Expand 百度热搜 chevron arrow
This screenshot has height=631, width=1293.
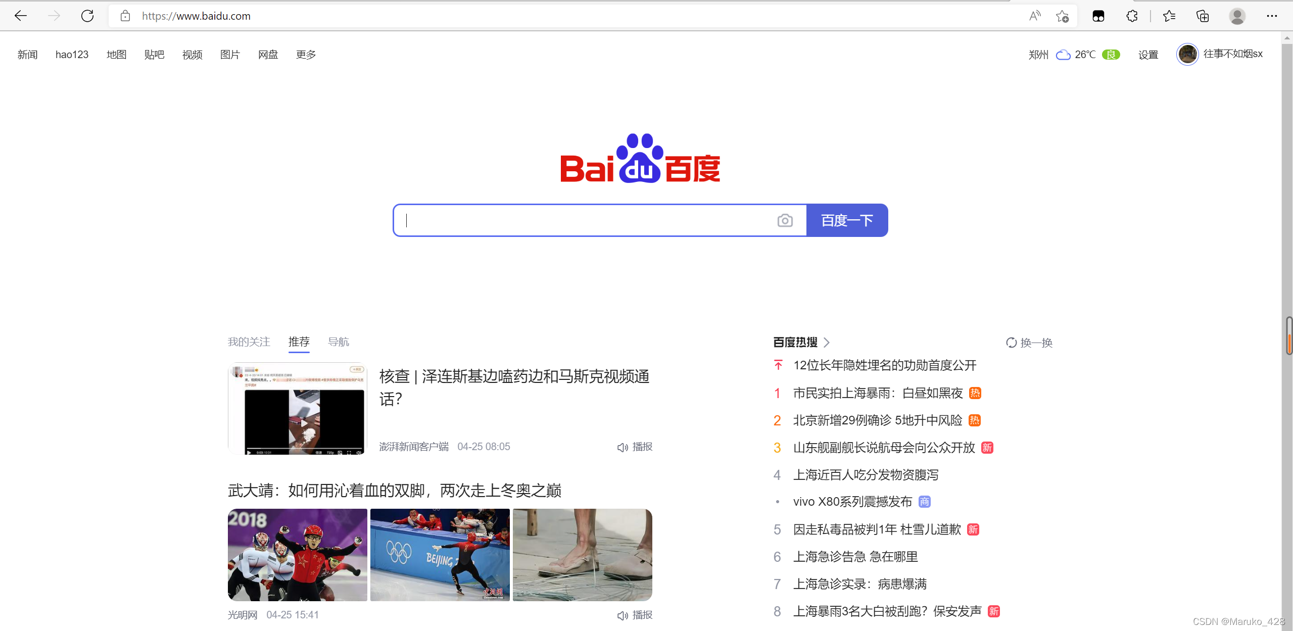click(x=827, y=343)
